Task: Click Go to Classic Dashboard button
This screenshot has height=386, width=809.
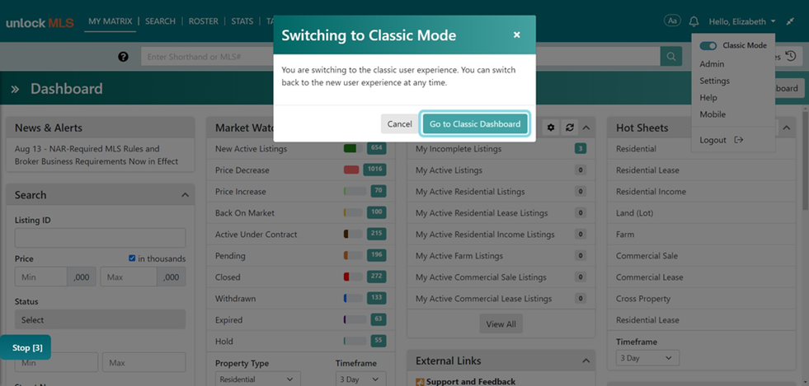Action: (x=475, y=124)
